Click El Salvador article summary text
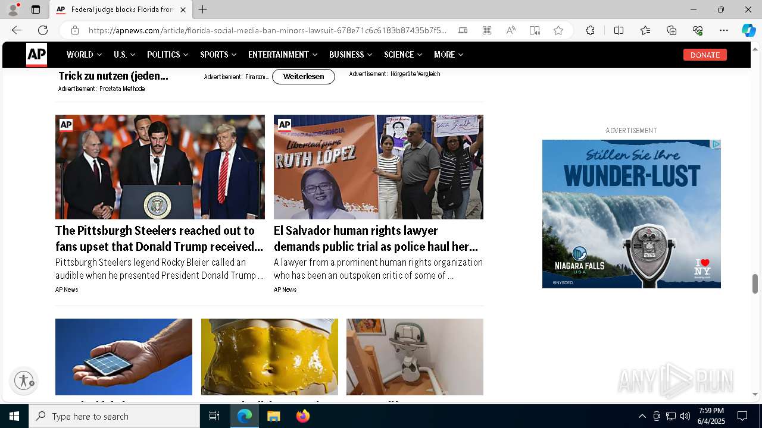Screen dimensions: 762x428 tap(378, 269)
